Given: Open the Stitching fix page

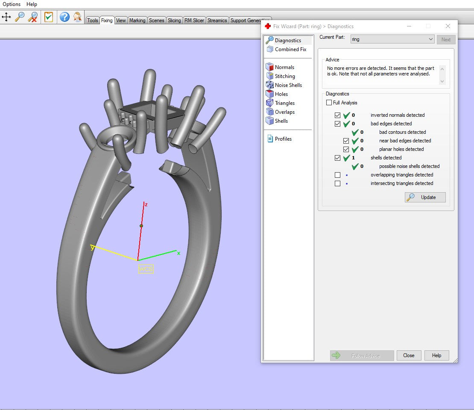Looking at the screenshot, I should click(284, 76).
